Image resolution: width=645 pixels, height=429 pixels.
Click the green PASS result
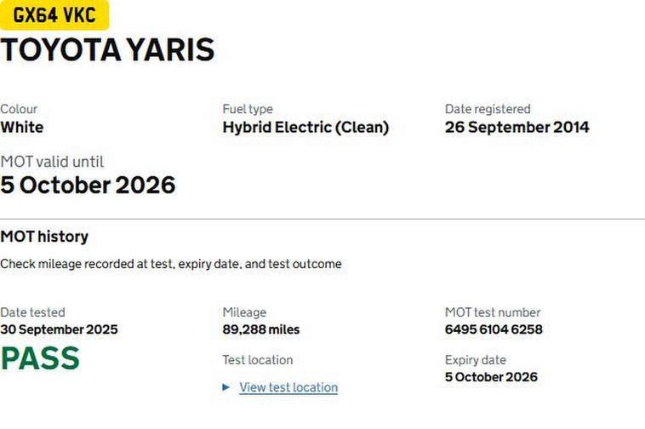(x=40, y=358)
